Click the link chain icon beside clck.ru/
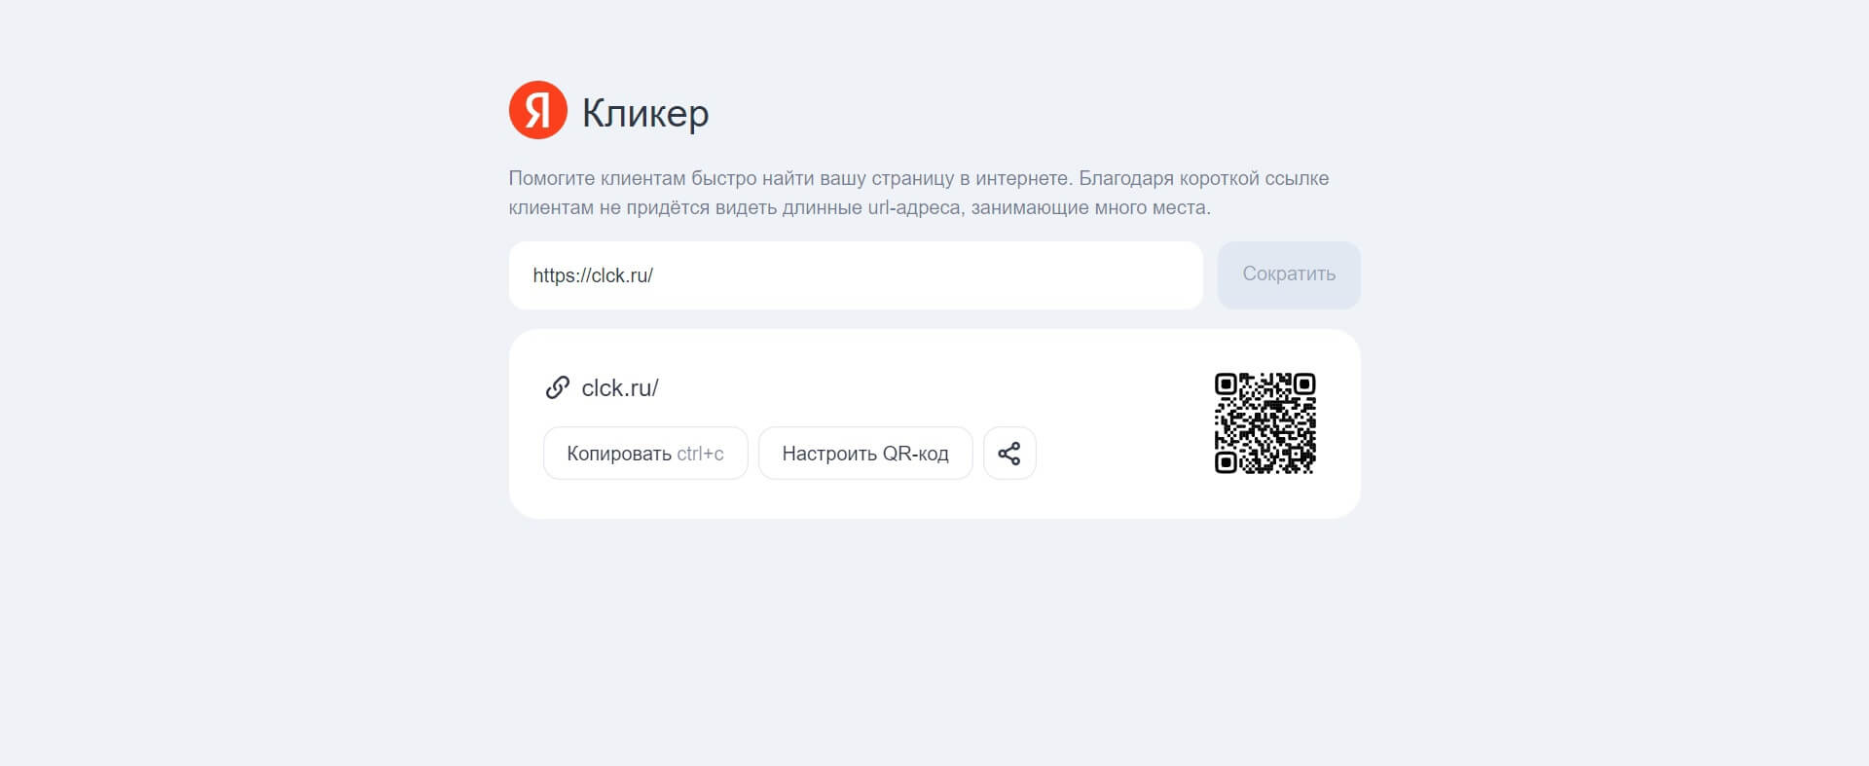Viewport: 1869px width, 766px height. (558, 387)
